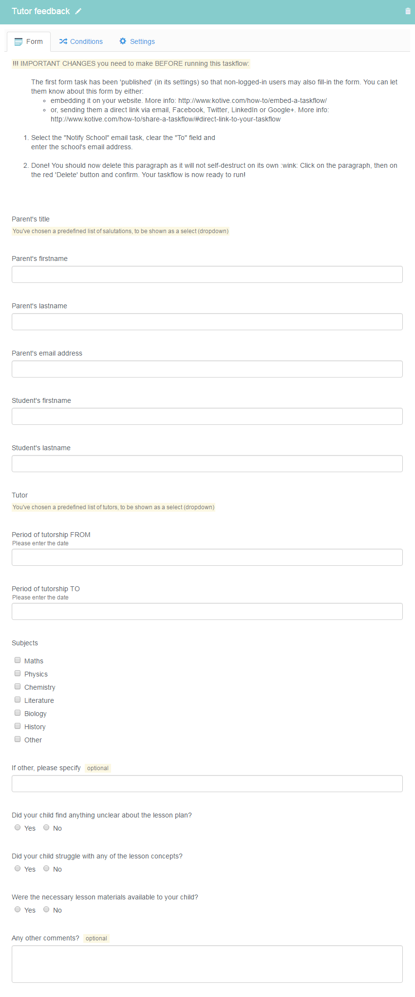Viewport: 415px width, 997px height.
Task: Open the Settings tab
Action: [x=137, y=41]
